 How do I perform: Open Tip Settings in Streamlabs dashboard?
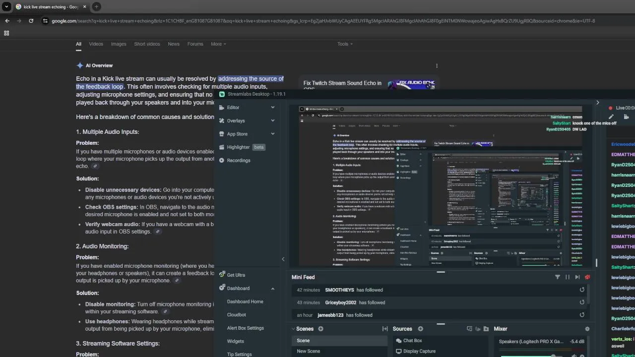(x=240, y=354)
